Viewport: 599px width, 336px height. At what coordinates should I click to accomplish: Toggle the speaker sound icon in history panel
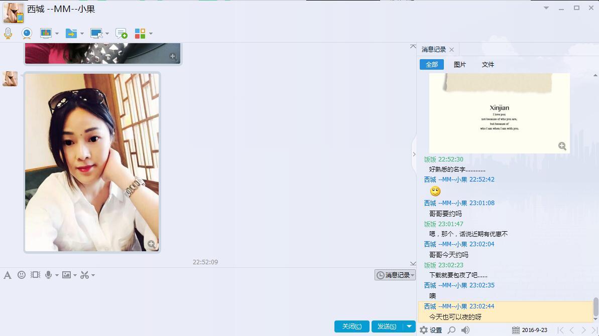click(x=465, y=330)
